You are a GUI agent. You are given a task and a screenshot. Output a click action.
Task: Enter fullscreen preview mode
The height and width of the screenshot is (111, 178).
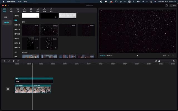[173, 56]
